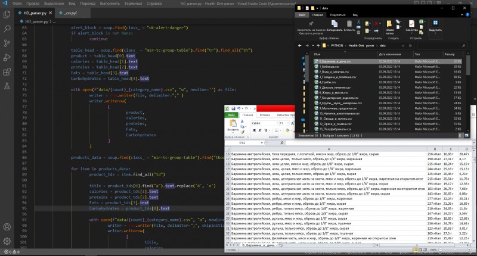The image size is (477, 256).
Task: Open the Manage gear icon in VS Code
Action: point(7,241)
